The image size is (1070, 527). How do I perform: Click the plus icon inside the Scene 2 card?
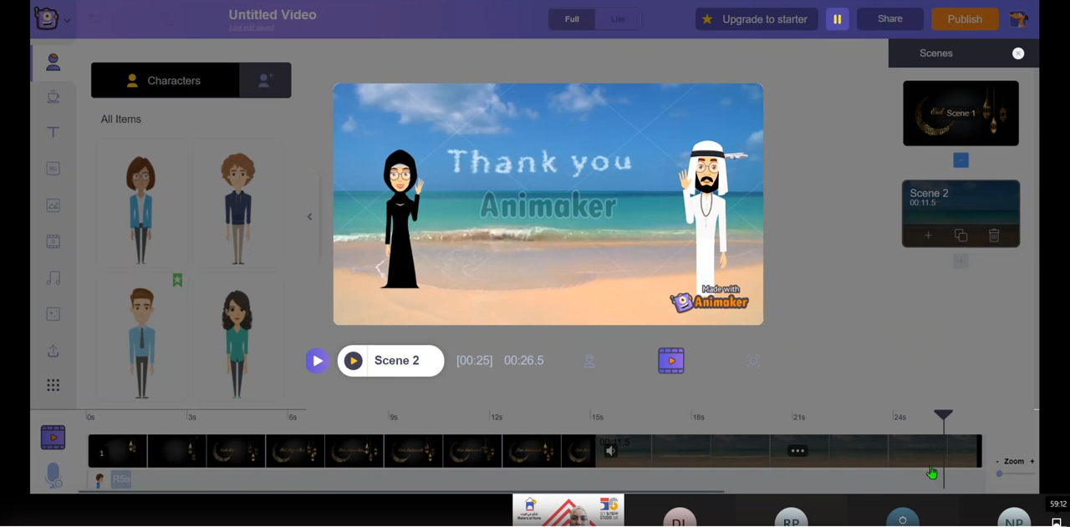click(x=928, y=236)
